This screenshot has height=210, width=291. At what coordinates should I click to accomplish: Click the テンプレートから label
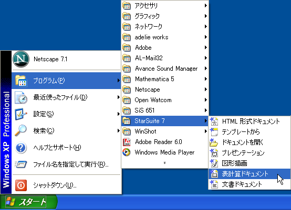(241, 132)
